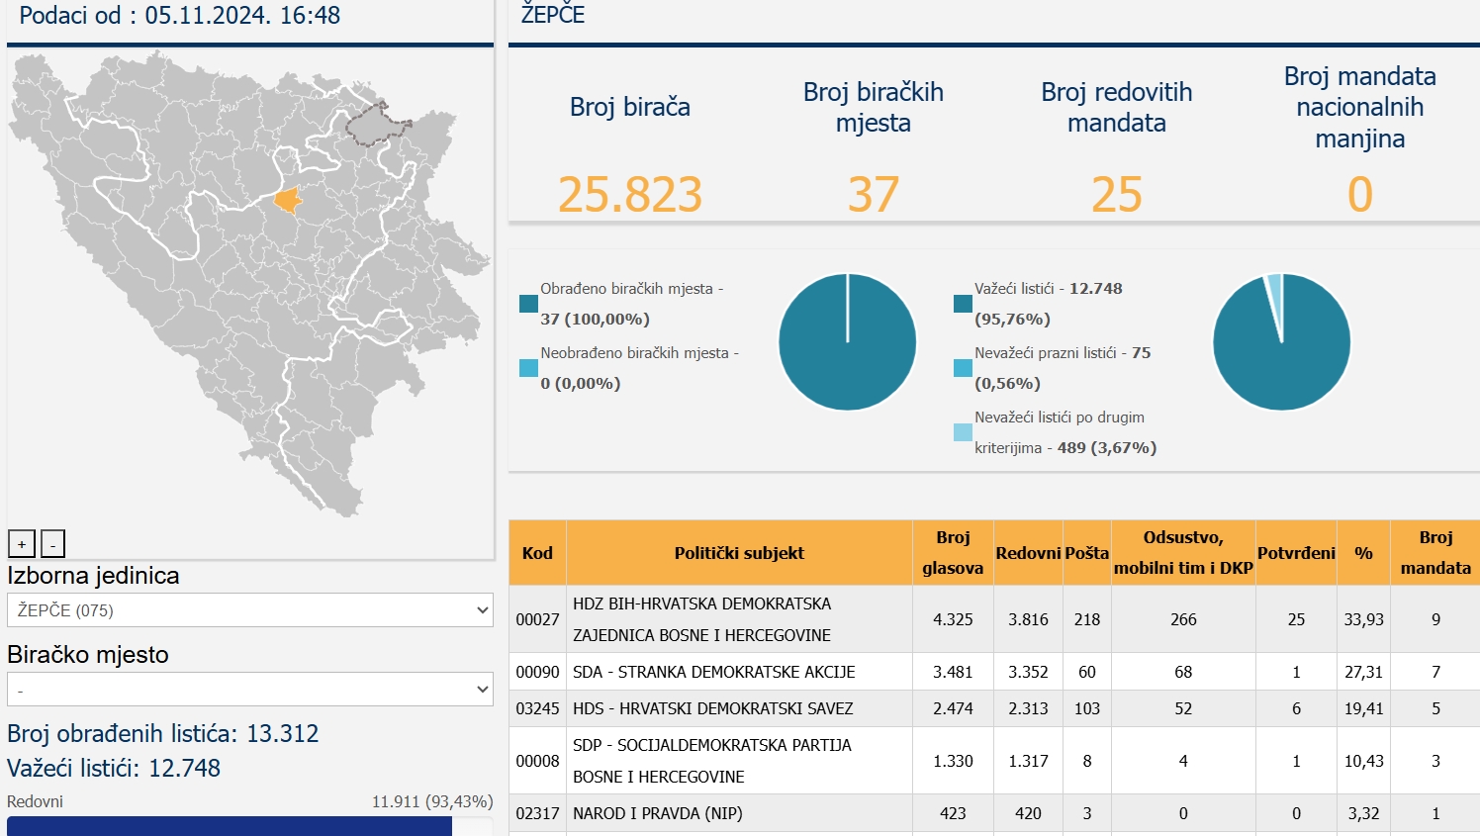Zoom out the map with minus button
The height and width of the screenshot is (836, 1480).
click(52, 543)
